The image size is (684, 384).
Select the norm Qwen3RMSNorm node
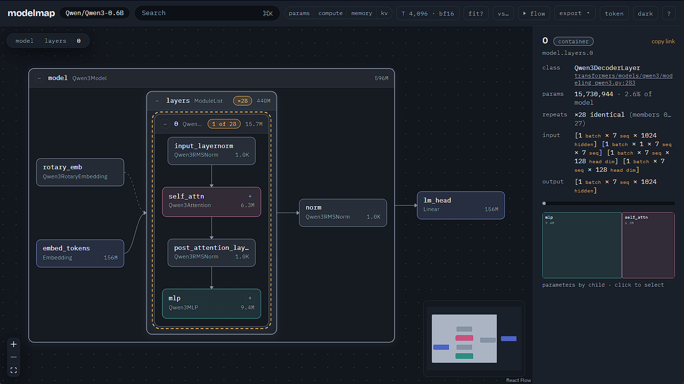(x=343, y=213)
